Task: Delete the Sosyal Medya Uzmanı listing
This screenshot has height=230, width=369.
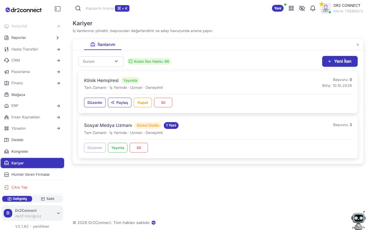Action: pyautogui.click(x=139, y=148)
